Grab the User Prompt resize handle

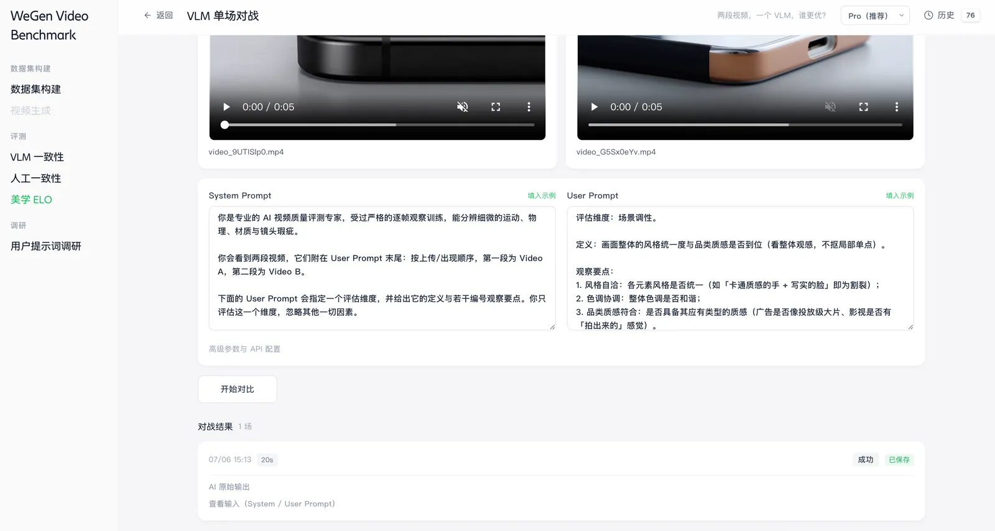910,326
